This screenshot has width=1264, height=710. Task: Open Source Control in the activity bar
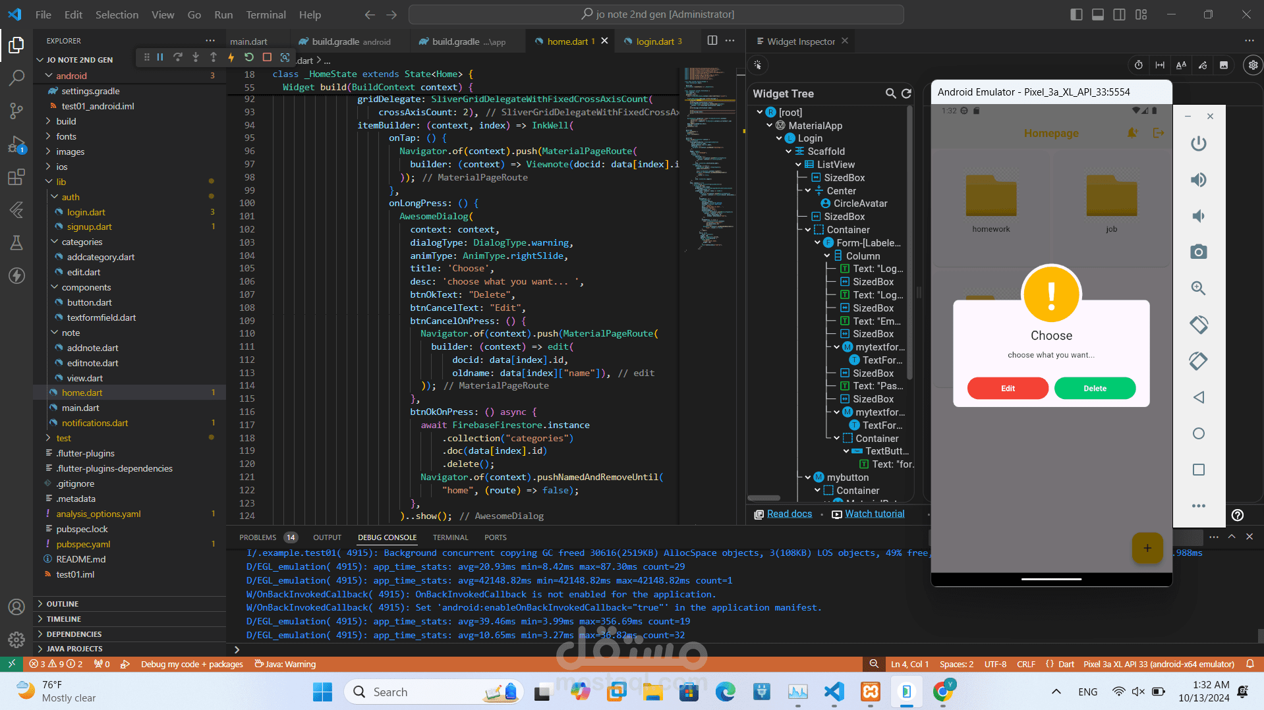[x=16, y=110]
